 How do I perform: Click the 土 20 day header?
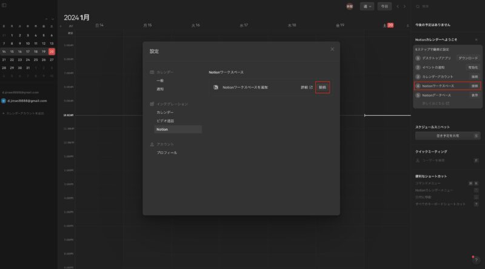(388, 25)
